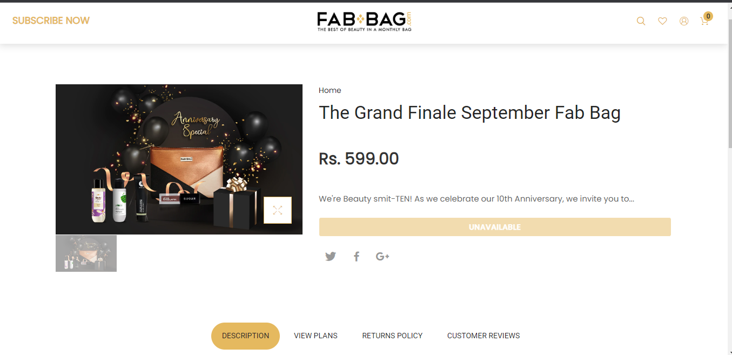Screen dimensions: 732x355
Task: Click the Grand Finale product title
Action: [x=469, y=113]
